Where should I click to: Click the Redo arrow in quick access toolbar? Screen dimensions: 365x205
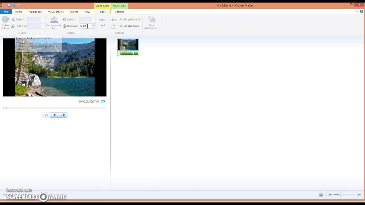[19, 5]
